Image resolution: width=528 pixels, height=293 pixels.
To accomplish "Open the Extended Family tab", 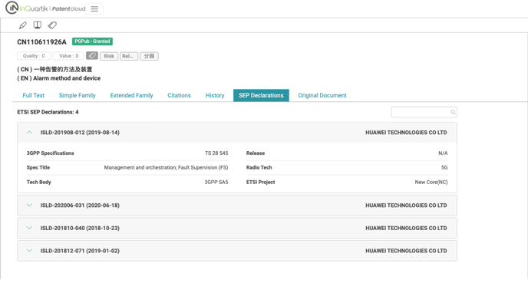I will 131,96.
